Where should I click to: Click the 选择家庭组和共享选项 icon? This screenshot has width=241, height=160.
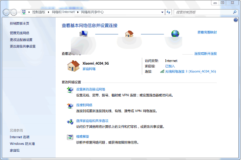click(70, 122)
